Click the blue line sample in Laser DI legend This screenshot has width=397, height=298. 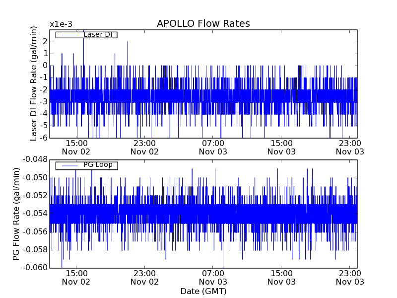coord(69,35)
